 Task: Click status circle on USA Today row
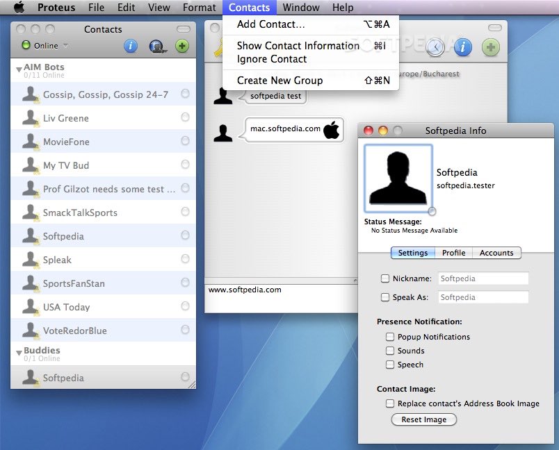185,306
